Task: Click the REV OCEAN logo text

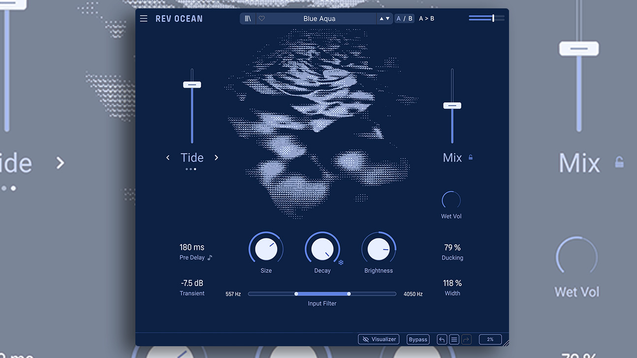Action: (179, 19)
